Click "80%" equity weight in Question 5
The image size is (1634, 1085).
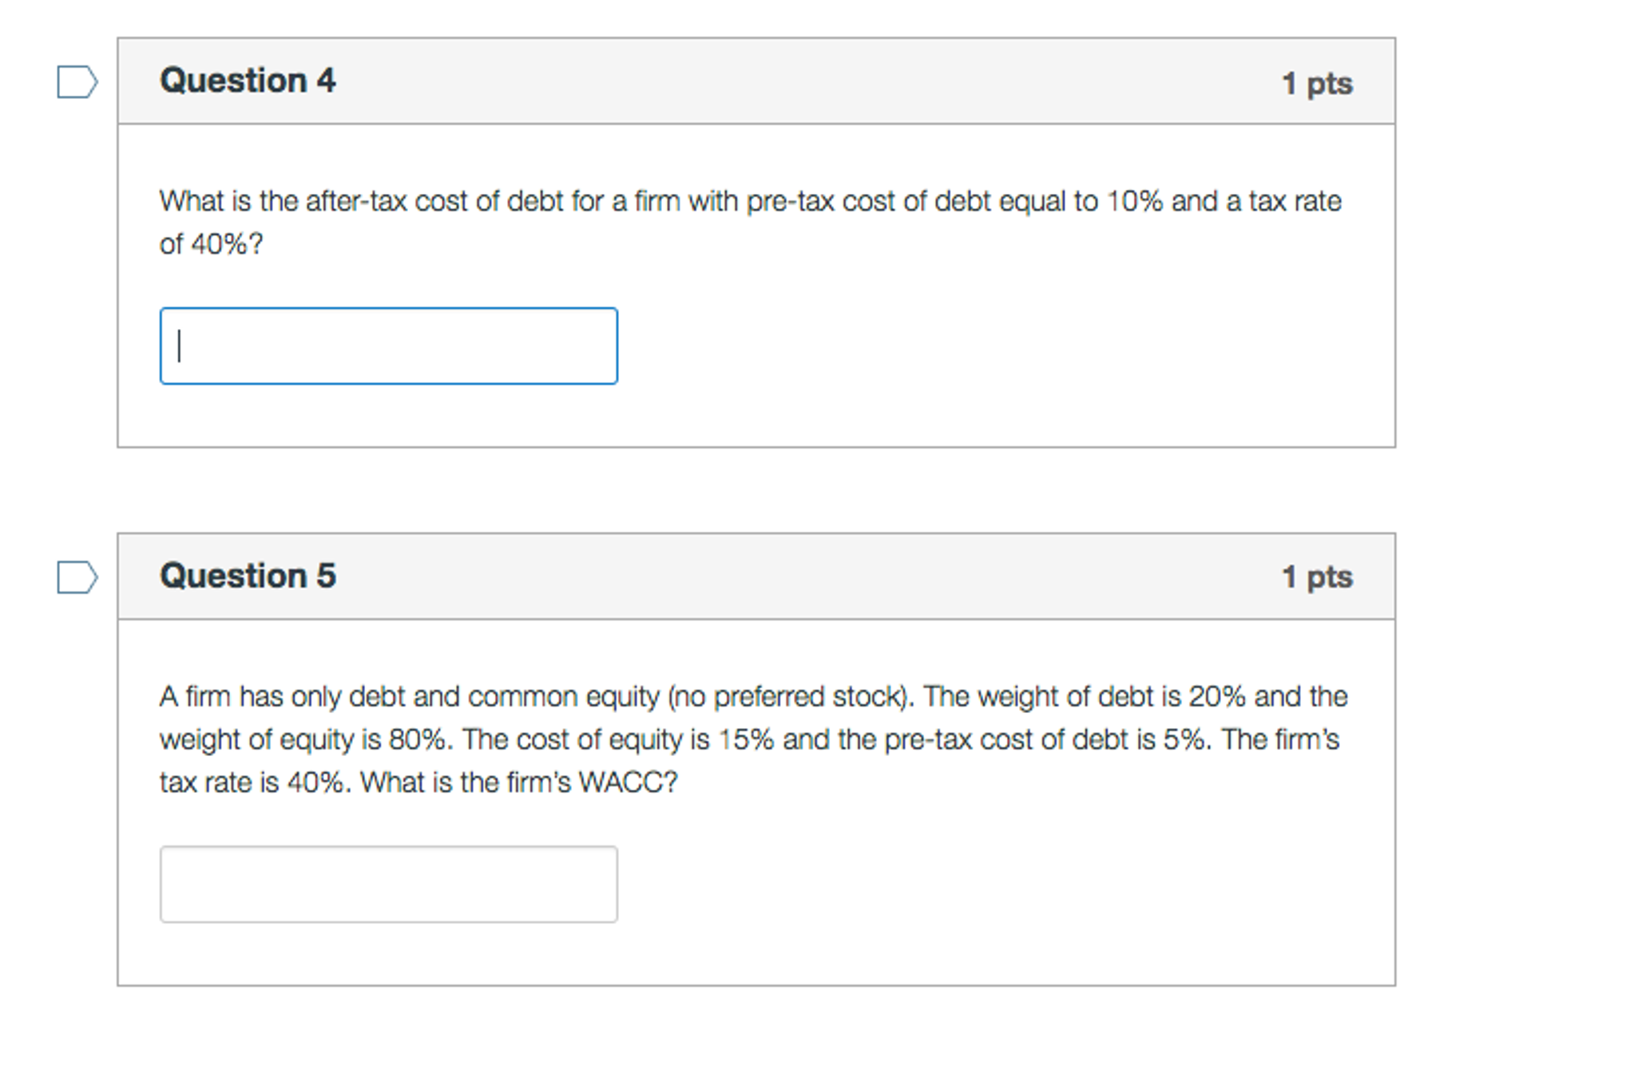pyautogui.click(x=417, y=740)
